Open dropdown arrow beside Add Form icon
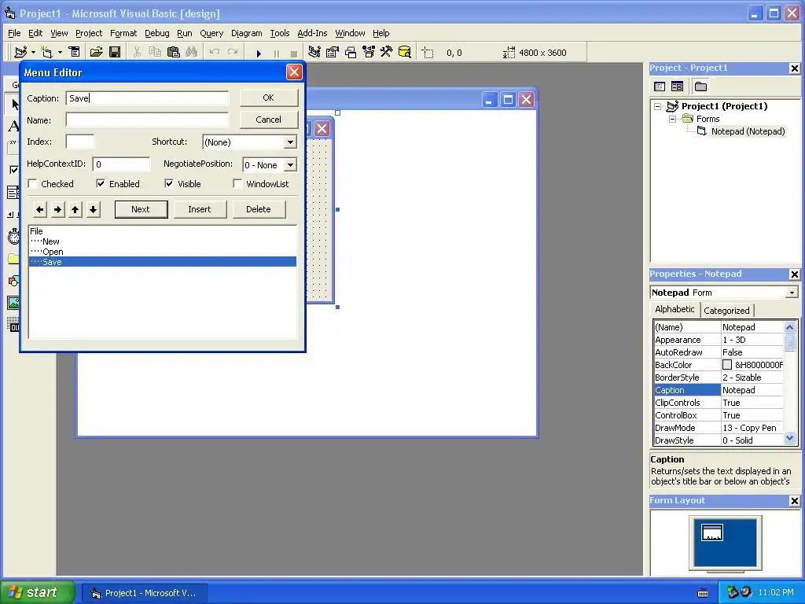 click(x=60, y=53)
